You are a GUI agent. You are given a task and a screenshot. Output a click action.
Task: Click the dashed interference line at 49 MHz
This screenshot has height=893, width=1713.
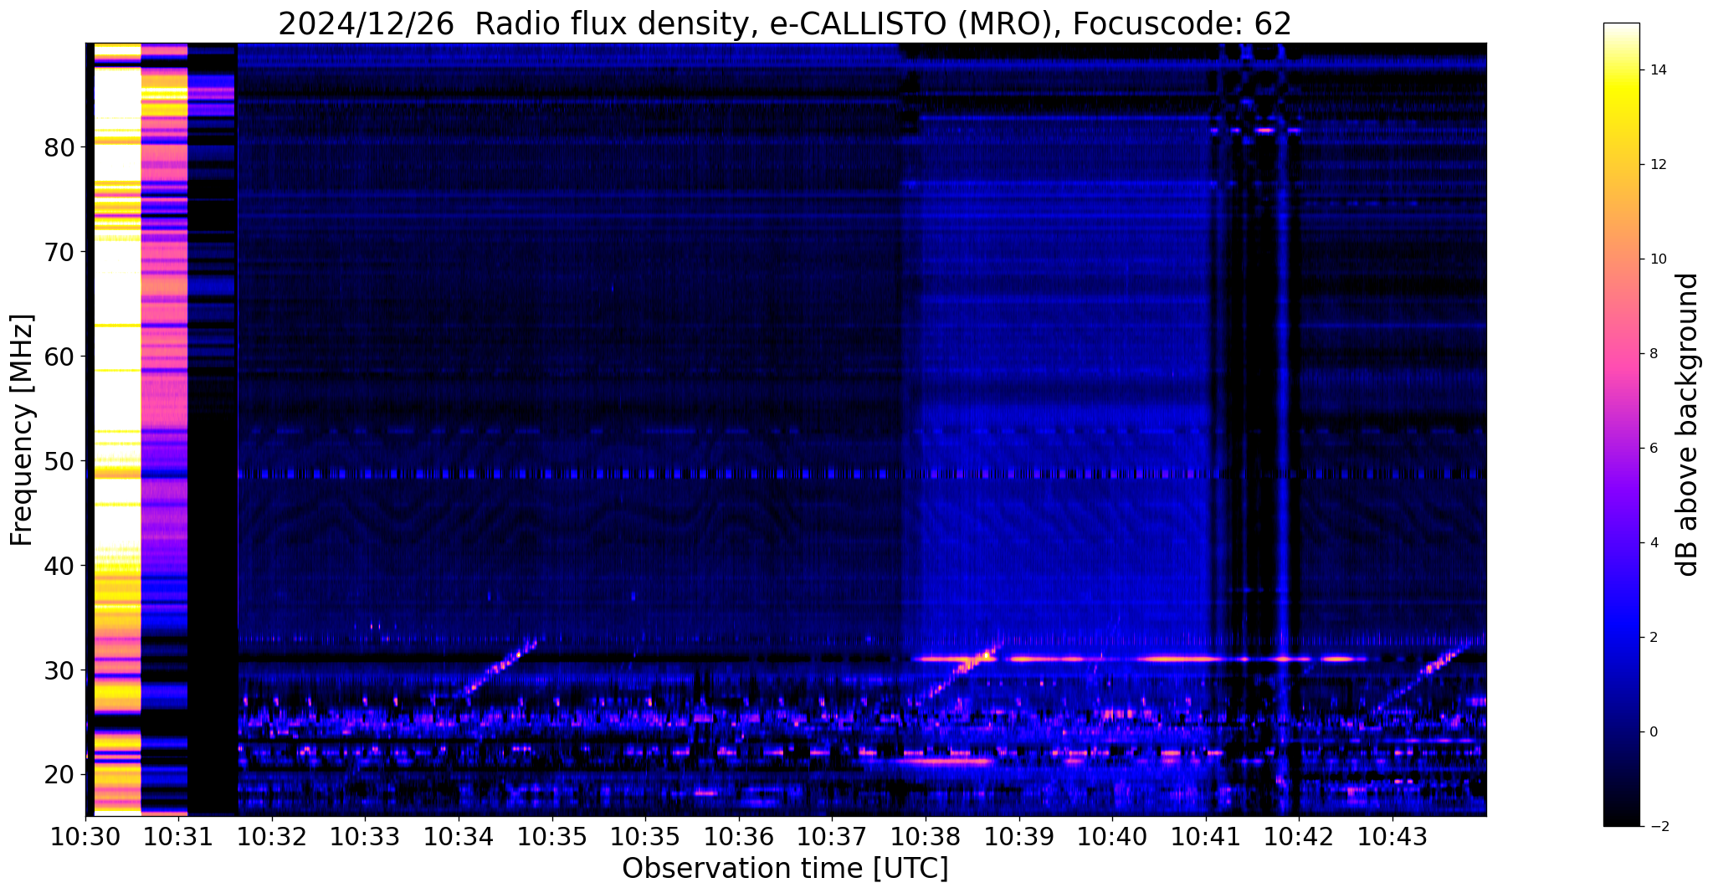click(x=862, y=475)
